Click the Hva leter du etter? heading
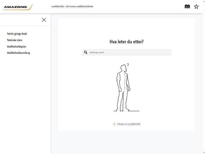 coord(126,42)
